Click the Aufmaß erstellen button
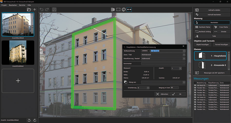231x123 pixels. (212, 10)
